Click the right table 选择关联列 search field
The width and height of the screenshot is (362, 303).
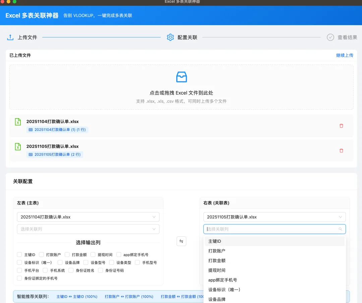[275, 229]
